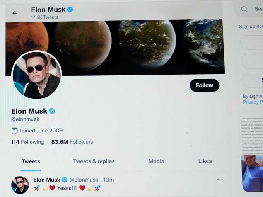Focus the search input field
Image resolution: width=263 pixels, height=197 pixels.
257,9
